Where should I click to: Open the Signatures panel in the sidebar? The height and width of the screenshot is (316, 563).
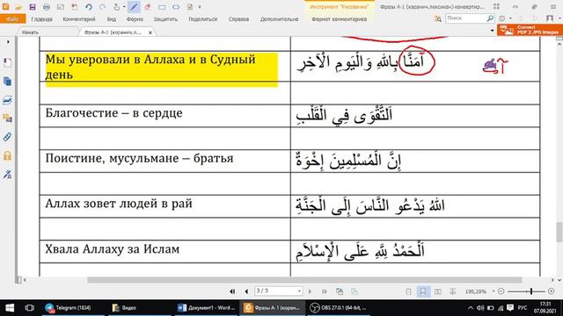point(7,175)
